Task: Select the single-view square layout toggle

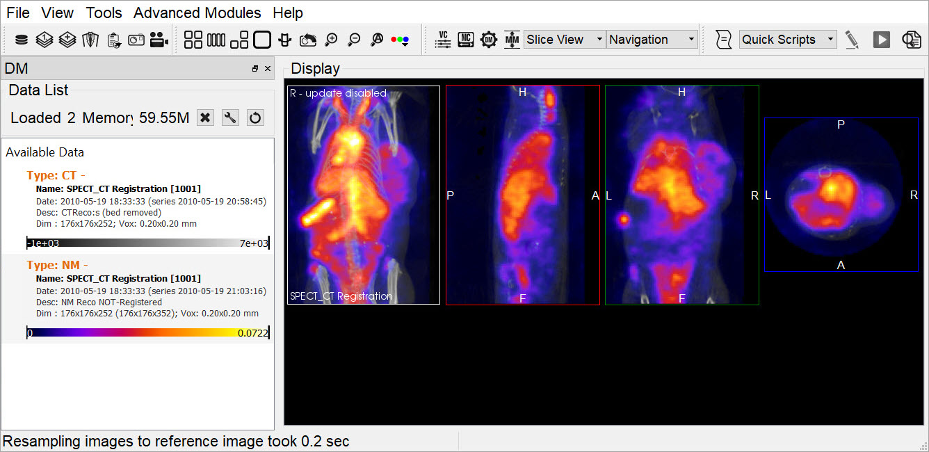Action: click(x=262, y=40)
